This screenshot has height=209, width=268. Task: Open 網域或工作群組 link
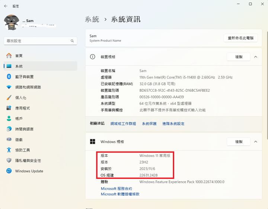pos(123,124)
